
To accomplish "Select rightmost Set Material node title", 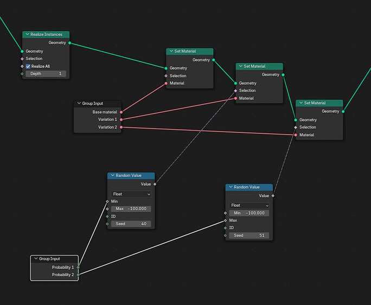I will 315,103.
